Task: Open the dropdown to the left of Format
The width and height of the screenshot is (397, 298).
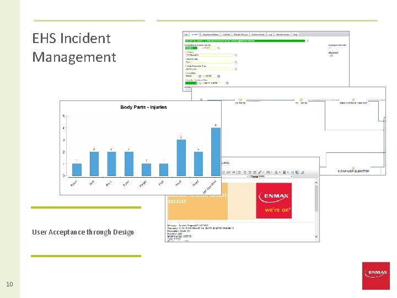Action: (x=235, y=176)
